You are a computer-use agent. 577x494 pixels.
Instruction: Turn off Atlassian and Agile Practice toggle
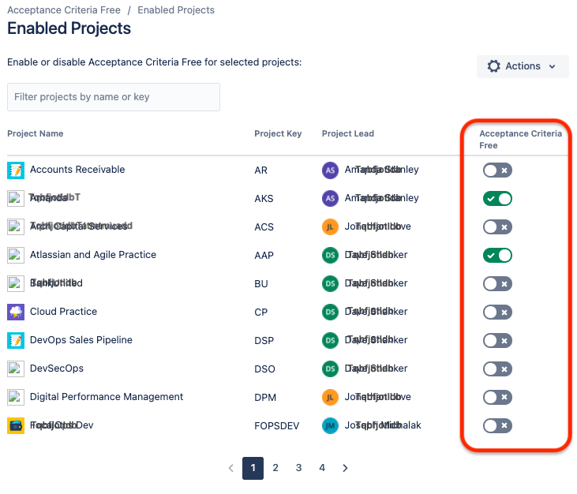[x=497, y=255]
